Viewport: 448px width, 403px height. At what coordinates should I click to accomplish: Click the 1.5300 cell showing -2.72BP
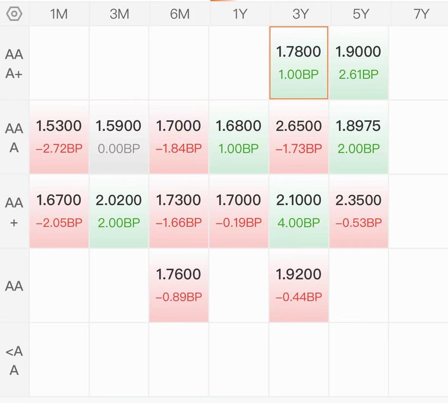[59, 137]
